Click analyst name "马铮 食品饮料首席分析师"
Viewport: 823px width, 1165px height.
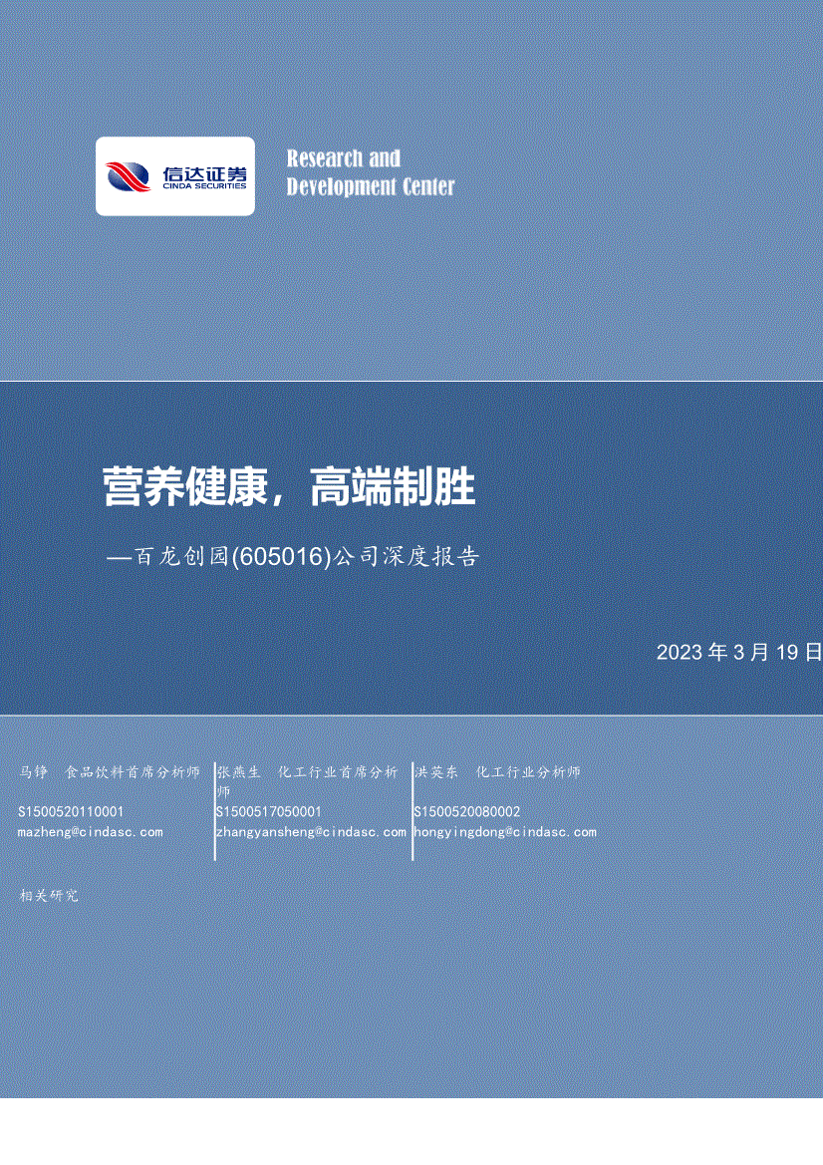point(110,772)
